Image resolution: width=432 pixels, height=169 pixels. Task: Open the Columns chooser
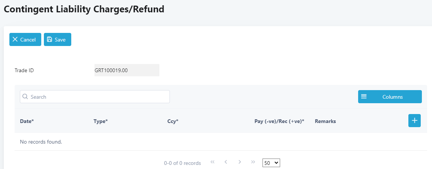(x=390, y=97)
